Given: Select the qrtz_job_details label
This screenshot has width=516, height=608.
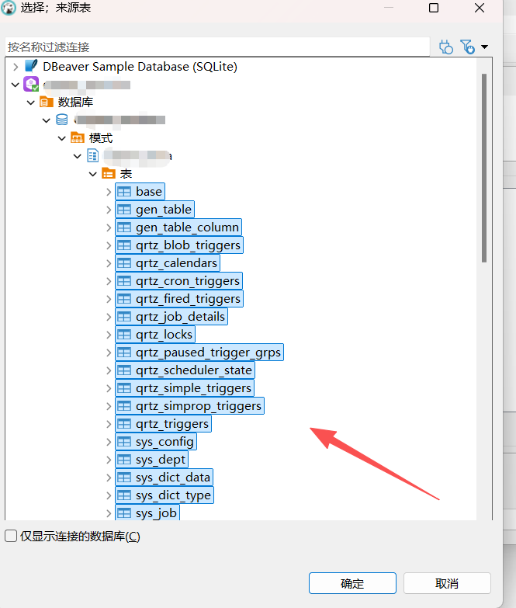Looking at the screenshot, I should tap(180, 317).
